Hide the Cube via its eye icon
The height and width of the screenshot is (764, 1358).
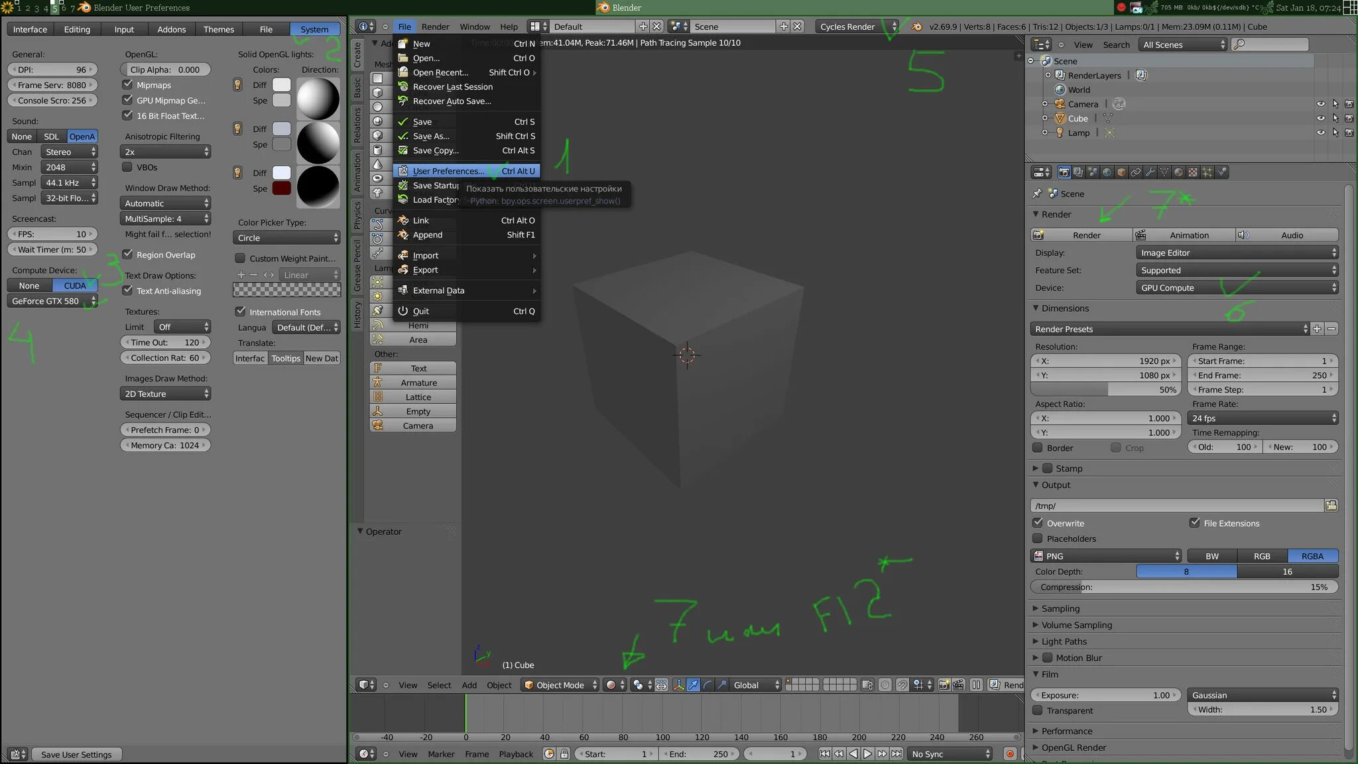(1320, 119)
